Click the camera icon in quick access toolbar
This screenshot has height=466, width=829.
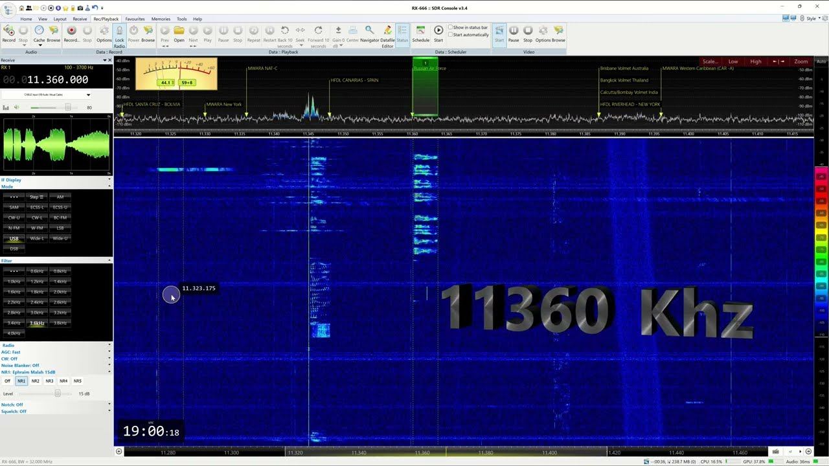tap(80, 8)
